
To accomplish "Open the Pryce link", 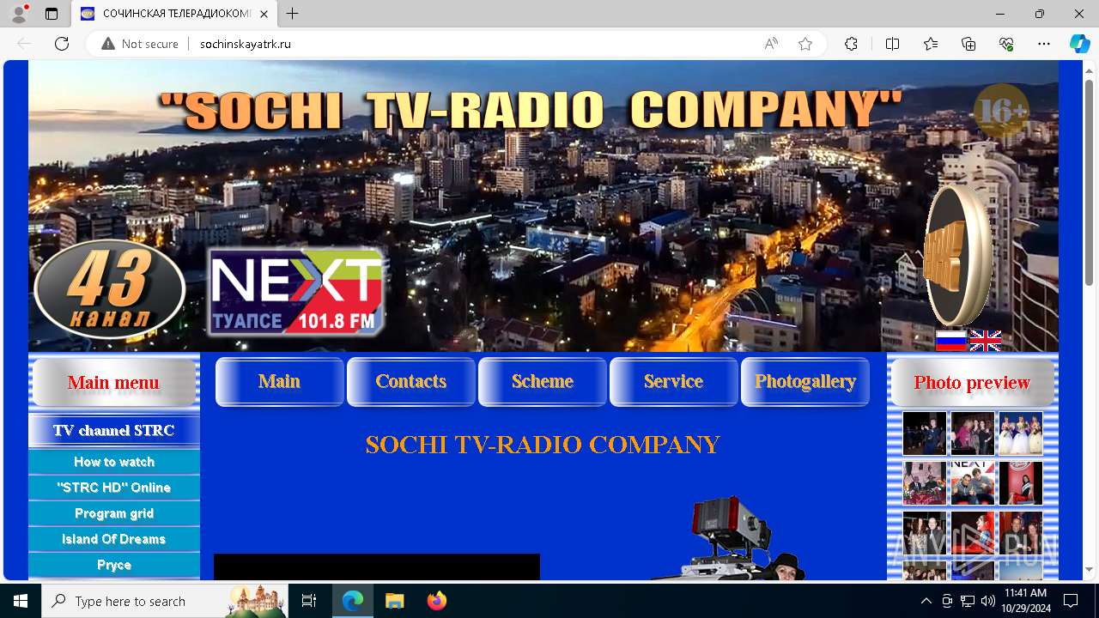I will click(x=113, y=565).
